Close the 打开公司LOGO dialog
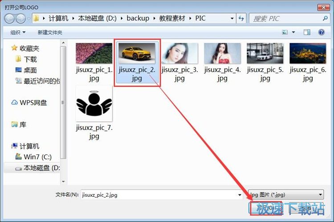 tap(323, 8)
